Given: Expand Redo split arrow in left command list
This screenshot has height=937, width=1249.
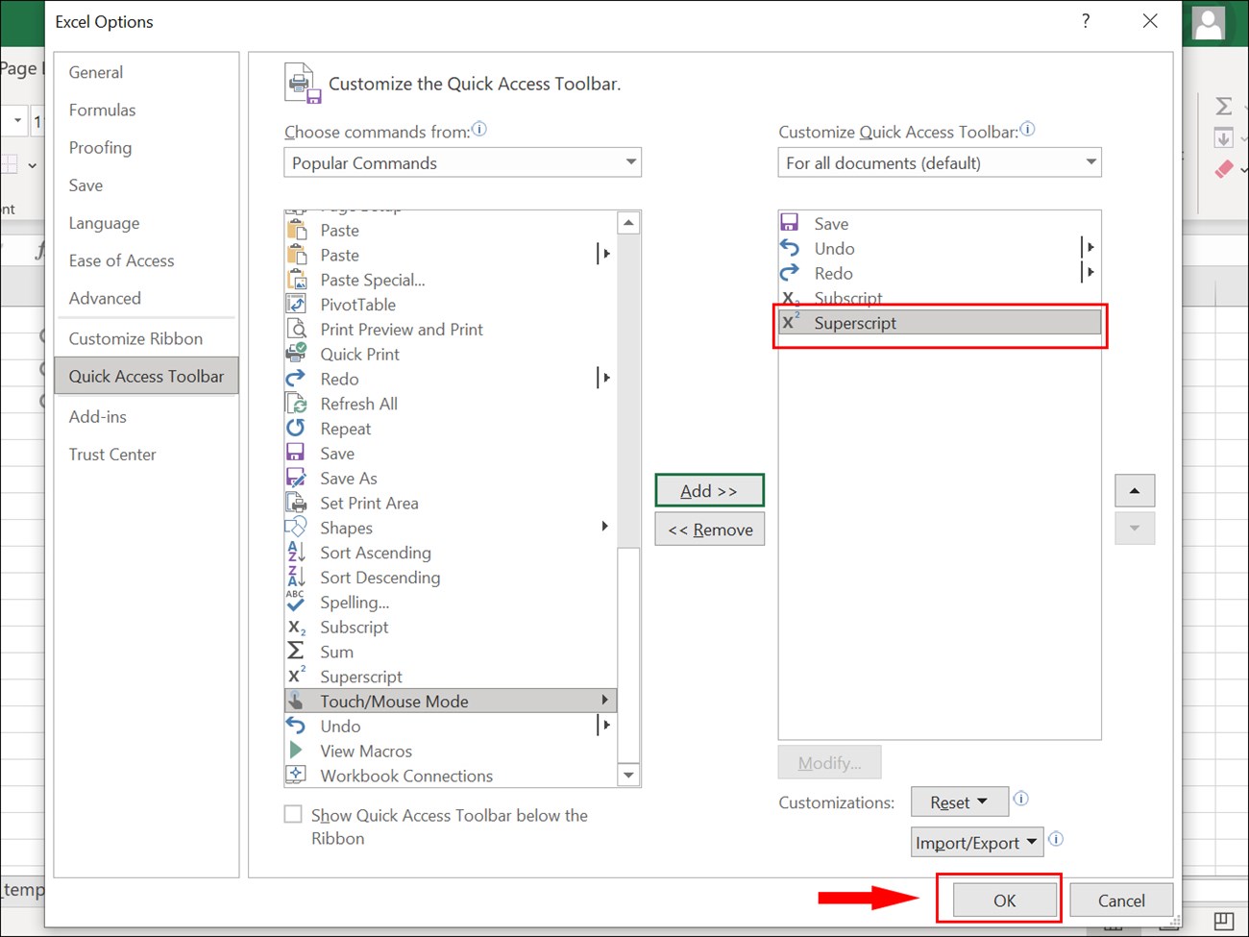Looking at the screenshot, I should (605, 378).
